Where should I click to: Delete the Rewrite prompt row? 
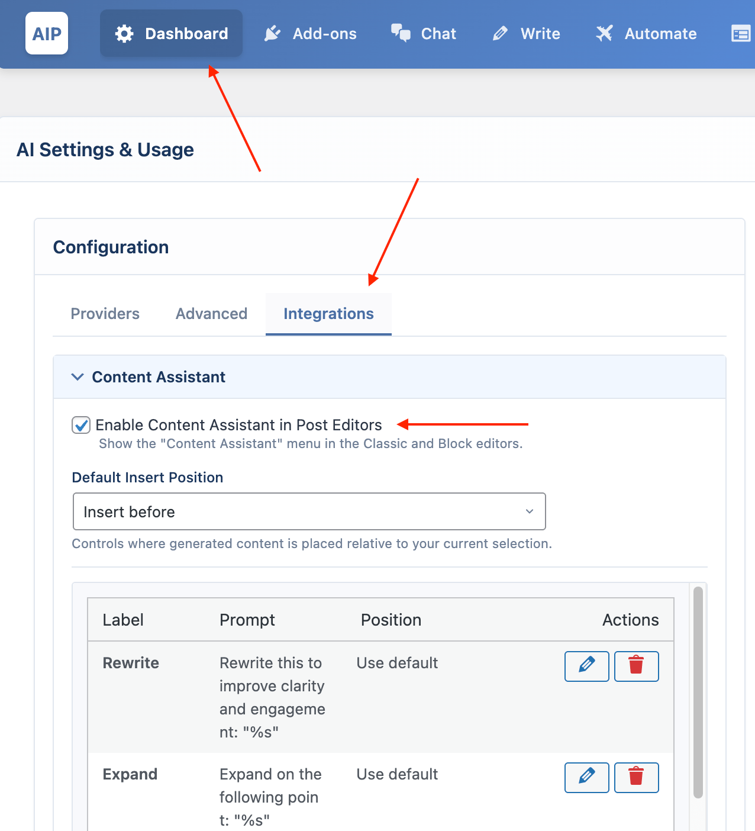[x=636, y=666]
